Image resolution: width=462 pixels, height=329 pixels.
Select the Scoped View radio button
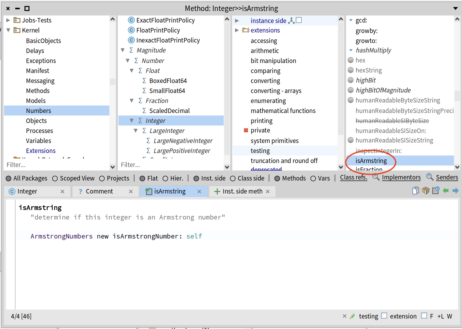(55, 178)
